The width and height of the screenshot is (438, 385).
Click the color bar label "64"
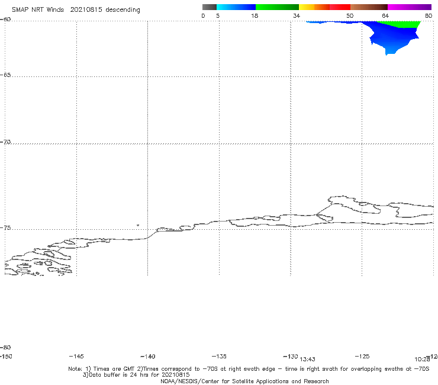385,15
